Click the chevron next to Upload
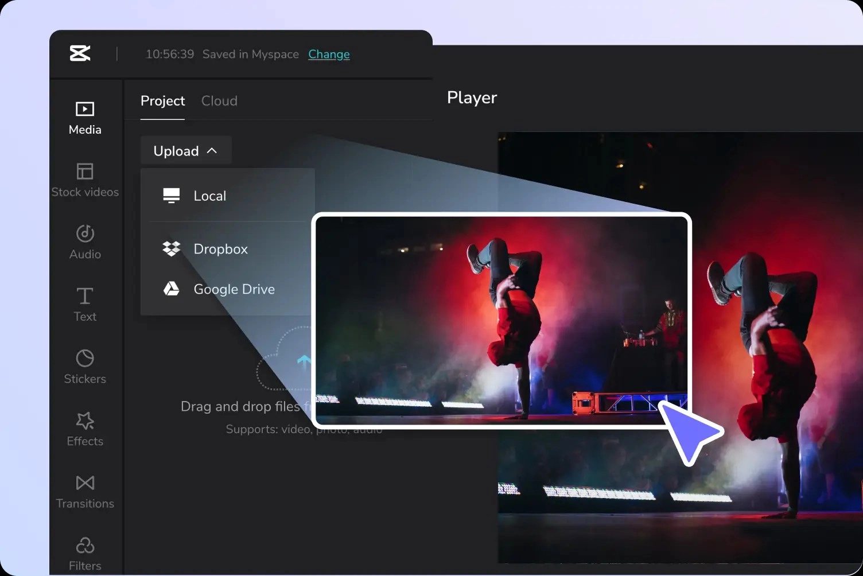Image resolution: width=863 pixels, height=576 pixels. tap(212, 151)
